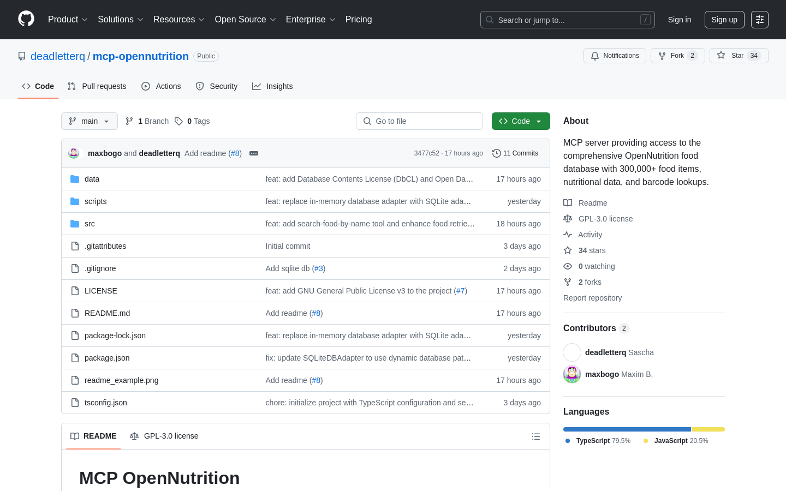View the 1 Branch page
The width and height of the screenshot is (786, 491).
147,121
